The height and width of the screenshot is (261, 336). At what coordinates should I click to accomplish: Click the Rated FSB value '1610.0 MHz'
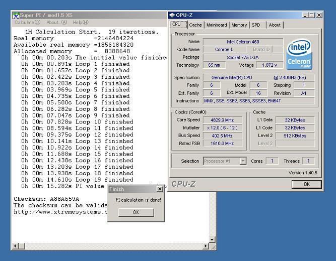click(x=222, y=144)
